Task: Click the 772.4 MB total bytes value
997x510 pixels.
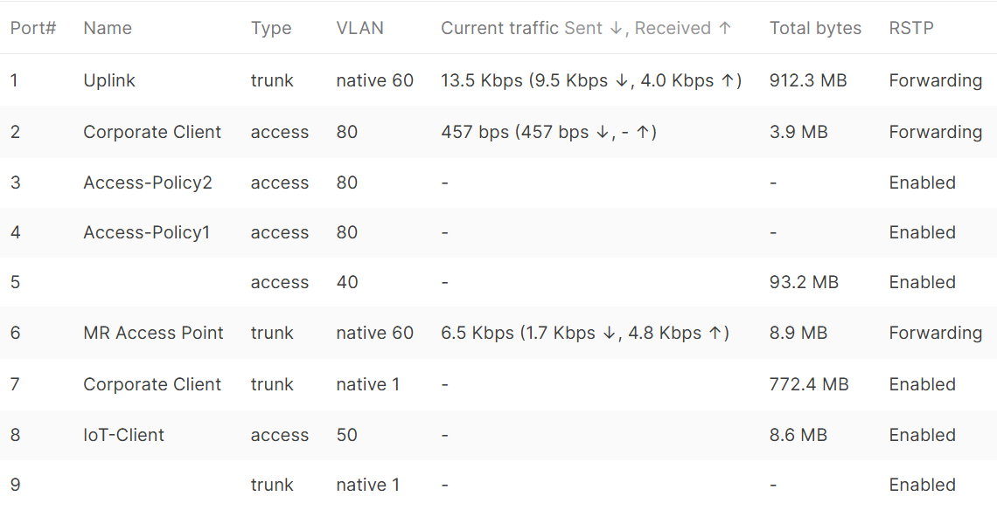Action: 809,384
